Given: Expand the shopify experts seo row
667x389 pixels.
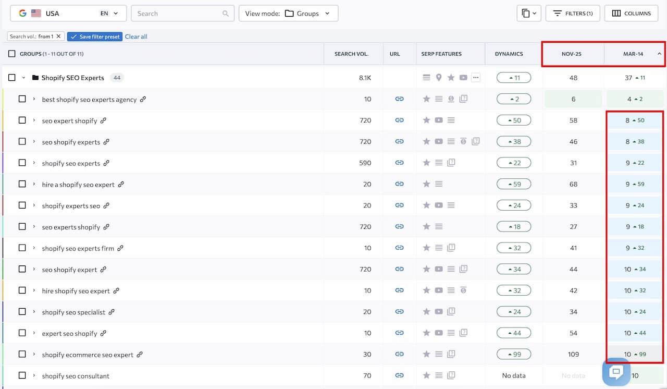Looking at the screenshot, I should pos(34,205).
